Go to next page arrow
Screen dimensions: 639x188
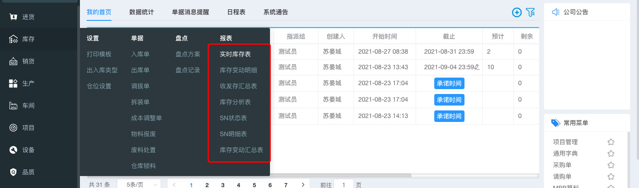(303, 184)
